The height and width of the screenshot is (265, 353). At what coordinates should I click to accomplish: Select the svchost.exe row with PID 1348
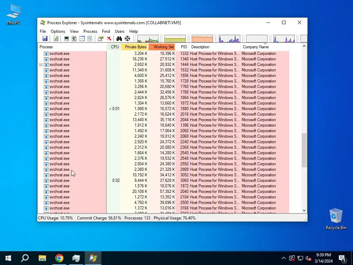[x=163, y=59]
